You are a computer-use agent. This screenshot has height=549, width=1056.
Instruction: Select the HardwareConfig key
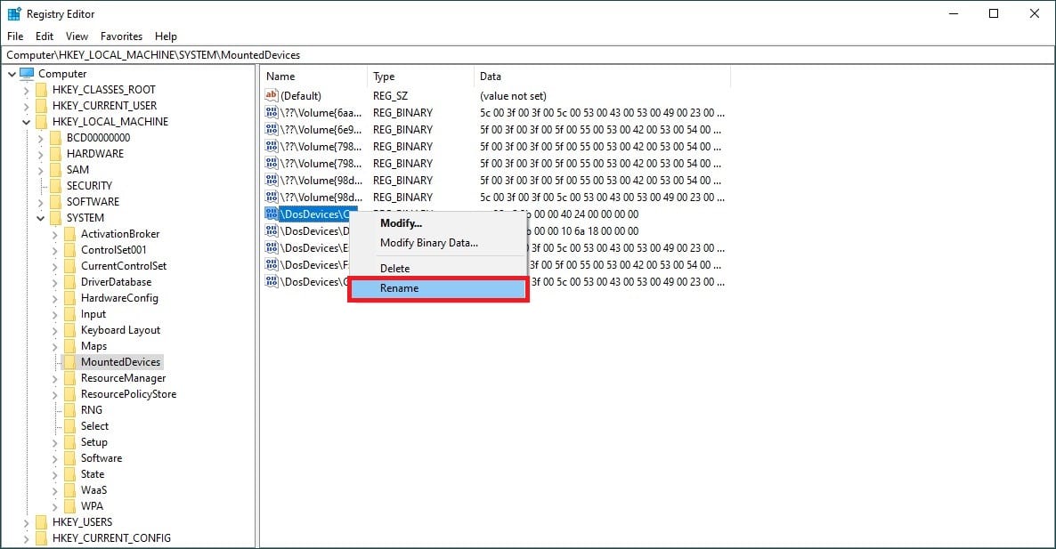click(120, 298)
